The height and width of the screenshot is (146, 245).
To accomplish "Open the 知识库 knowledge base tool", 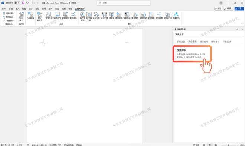I will coord(21,17).
